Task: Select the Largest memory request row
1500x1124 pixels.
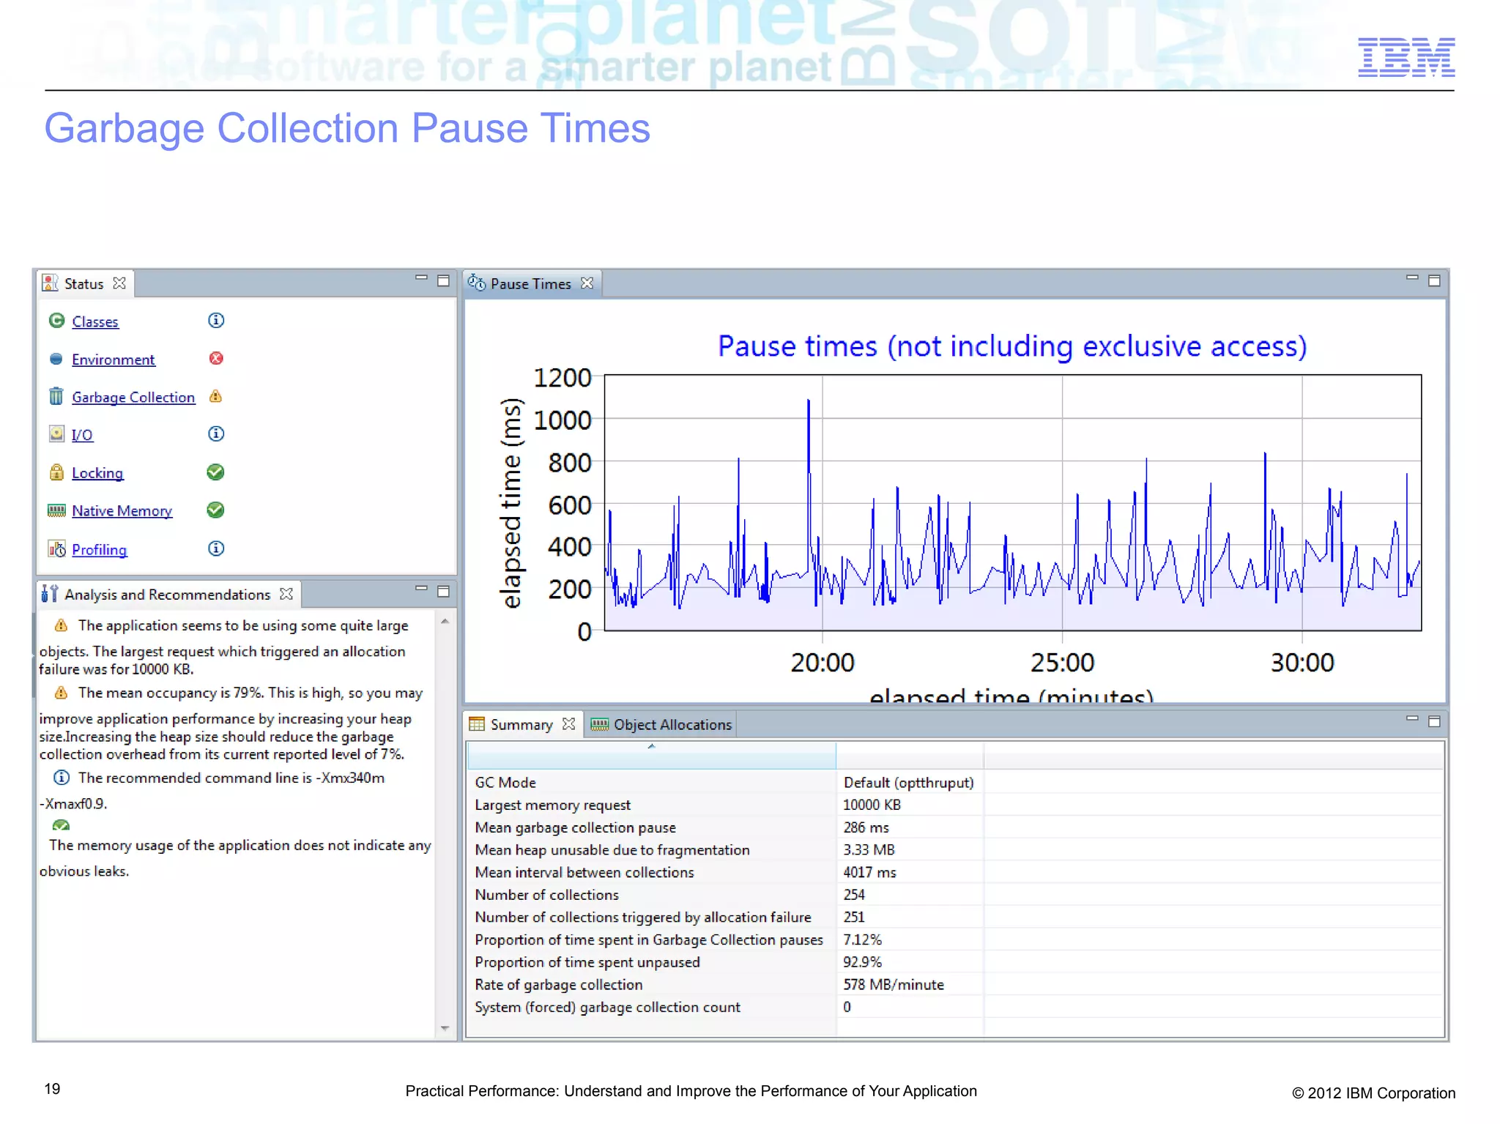Action: coord(955,805)
